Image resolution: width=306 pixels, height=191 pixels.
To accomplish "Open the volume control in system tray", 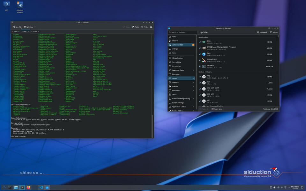I will click(x=274, y=187).
